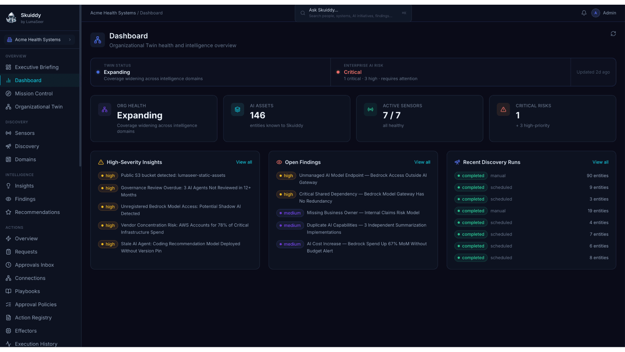
Task: Open Action Overview in the sidebar
Action: pyautogui.click(x=39, y=239)
